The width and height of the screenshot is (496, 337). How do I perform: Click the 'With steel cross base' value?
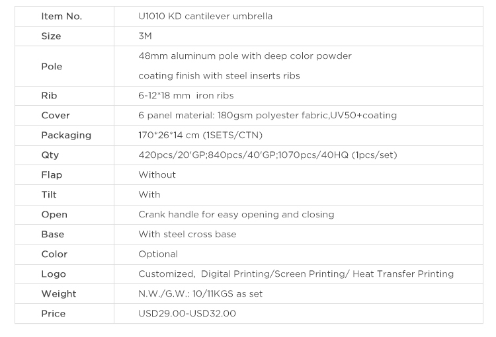coord(187,235)
